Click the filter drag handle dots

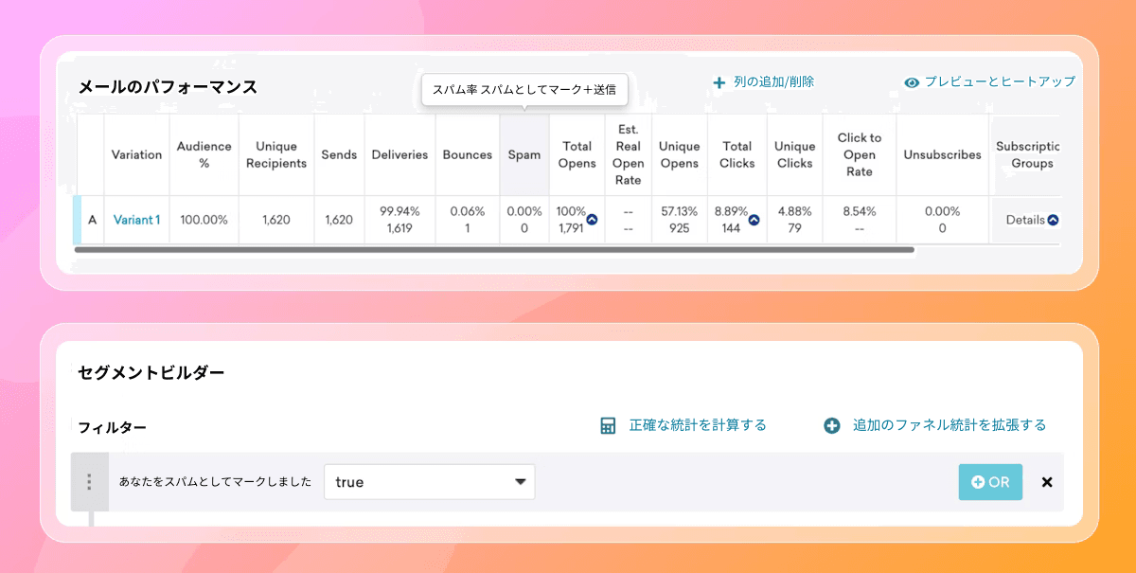click(89, 482)
